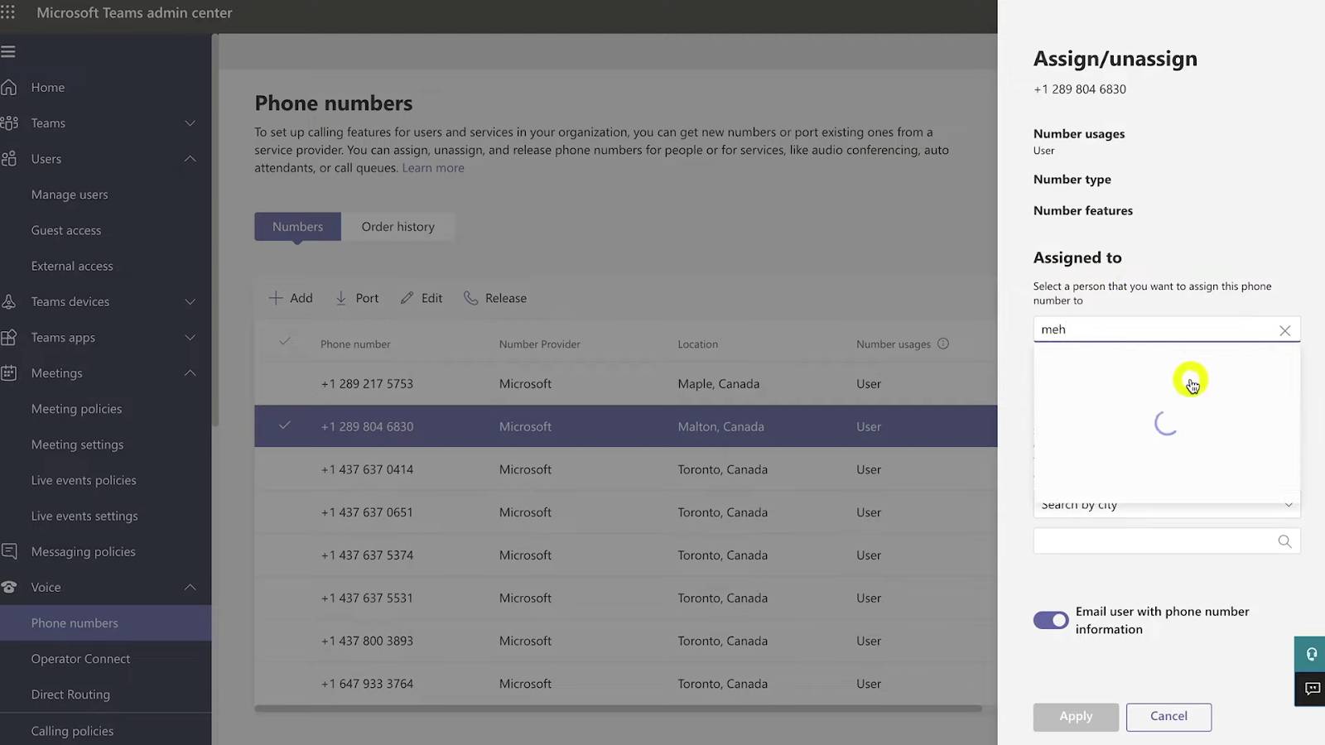This screenshot has height=745, width=1325.
Task: Click the Apply button
Action: point(1076,717)
